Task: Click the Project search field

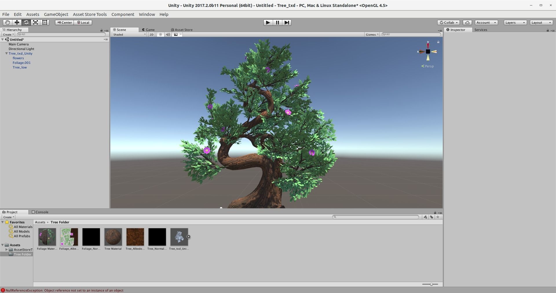Action: coord(376,217)
